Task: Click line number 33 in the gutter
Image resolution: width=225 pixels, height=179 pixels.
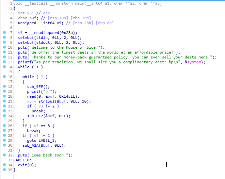Action: point(10,160)
